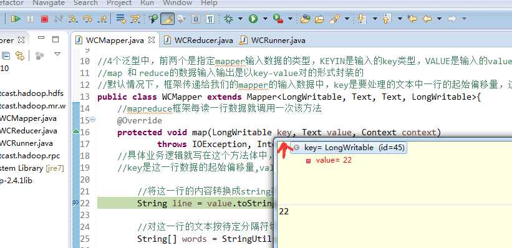Terminate the debug session with red stop
This screenshot has height=248, width=512.
[x=44, y=19]
